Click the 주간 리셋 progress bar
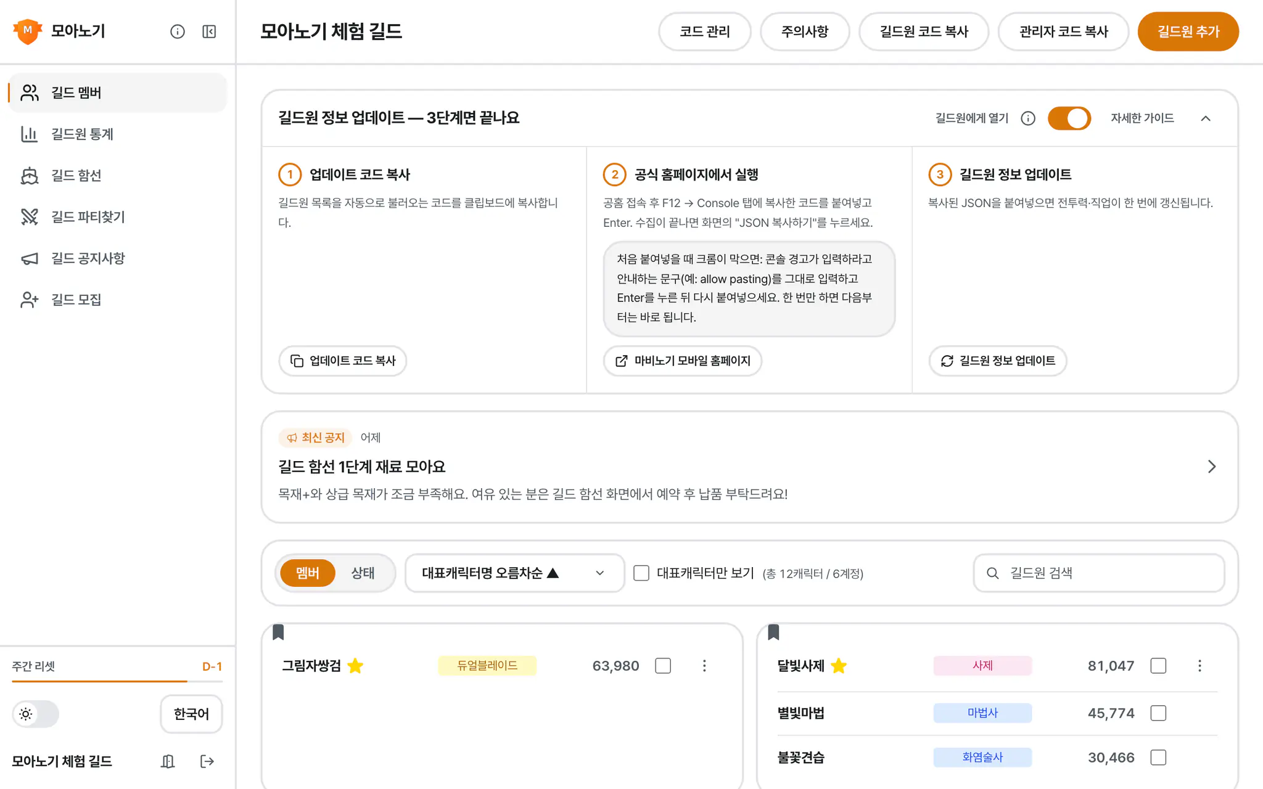The height and width of the screenshot is (789, 1263). coord(117,681)
